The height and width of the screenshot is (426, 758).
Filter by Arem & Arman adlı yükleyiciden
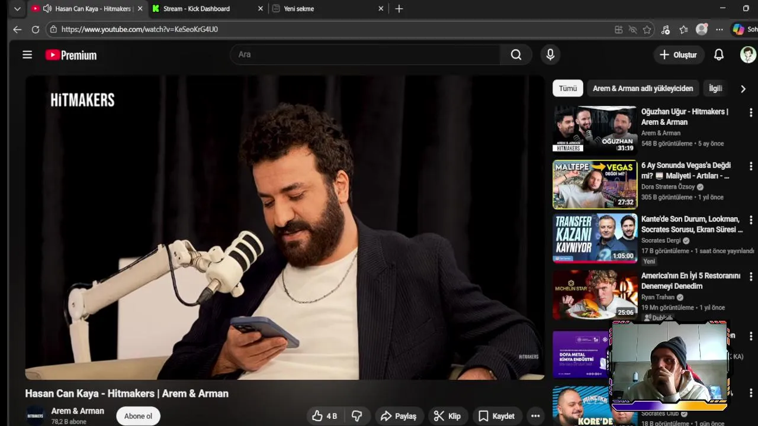643,88
